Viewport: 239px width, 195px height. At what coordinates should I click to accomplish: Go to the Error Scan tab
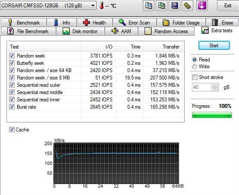pos(135,23)
